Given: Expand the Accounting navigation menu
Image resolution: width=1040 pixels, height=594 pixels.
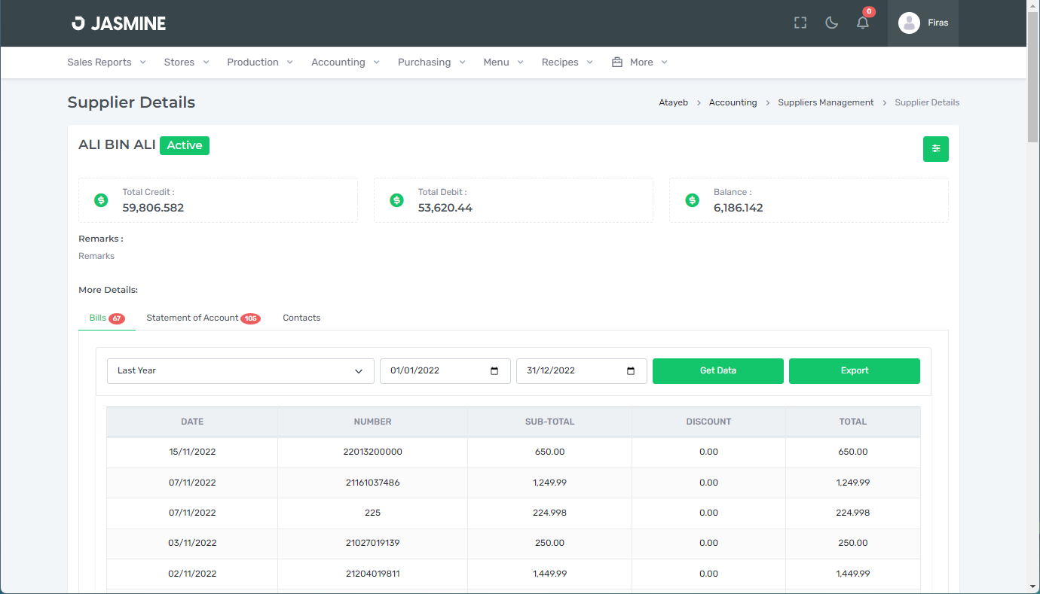Looking at the screenshot, I should 345,62.
